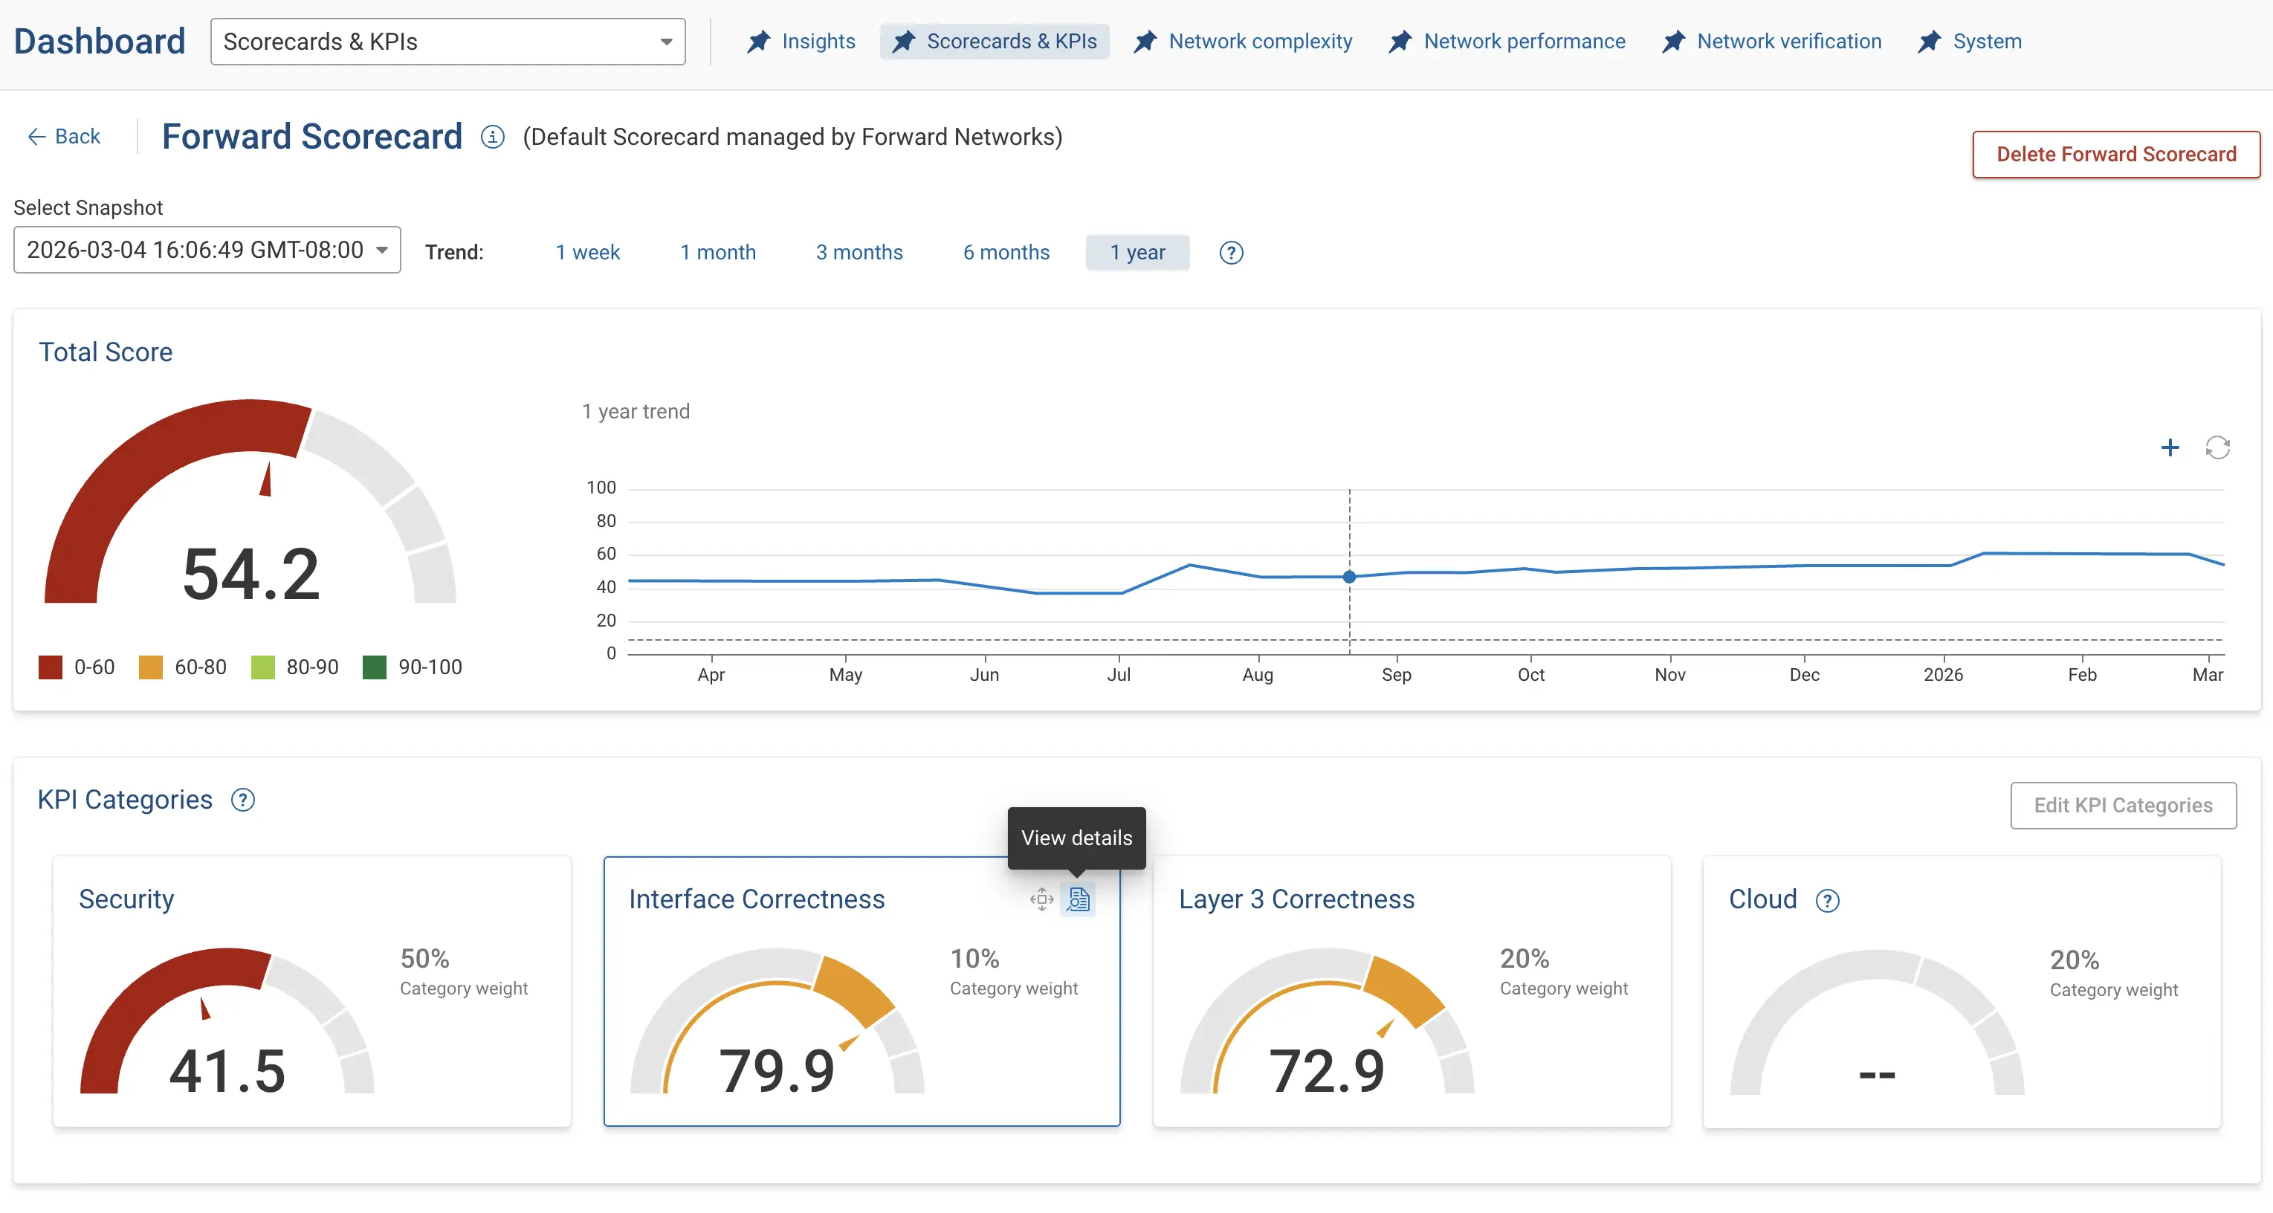The height and width of the screenshot is (1213, 2273).
Task: Go to the Network complexity tab
Action: (1242, 42)
